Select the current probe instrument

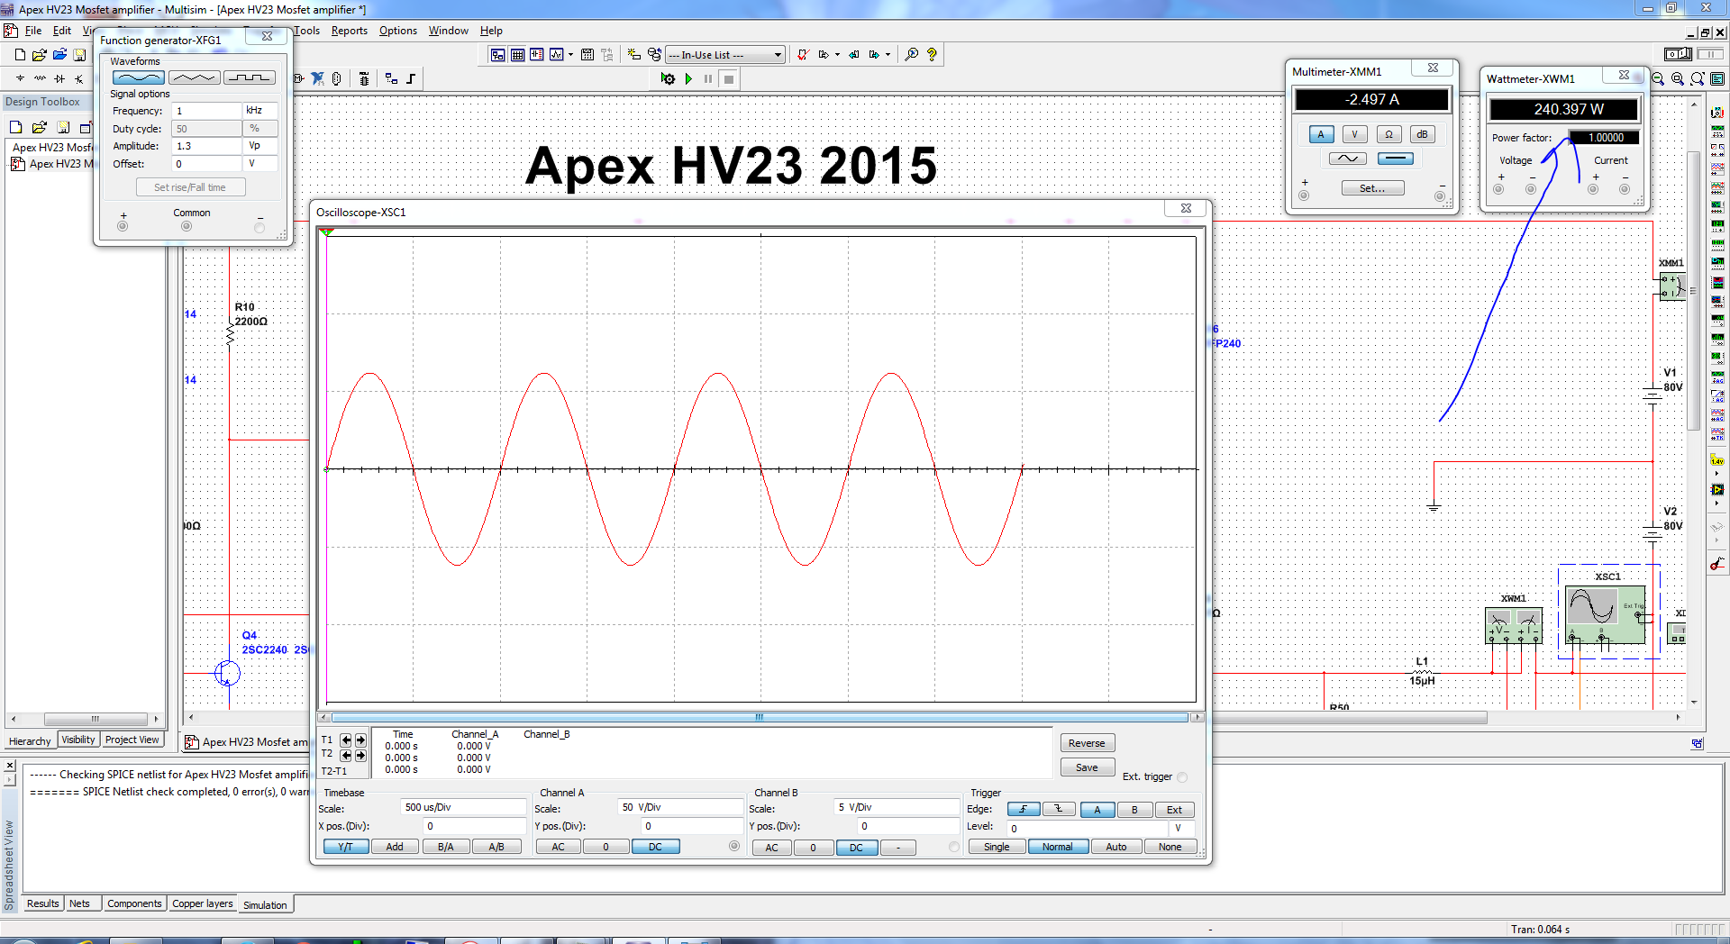(1717, 564)
